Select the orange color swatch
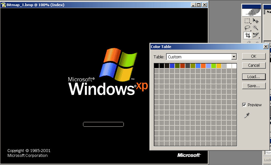271x165 pixels. coord(203,66)
